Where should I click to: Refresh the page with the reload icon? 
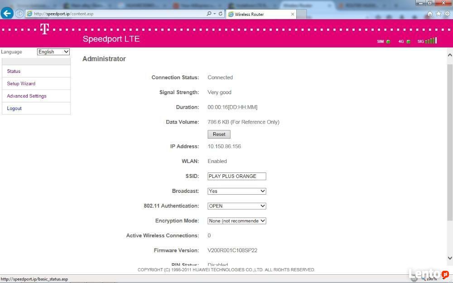221,14
